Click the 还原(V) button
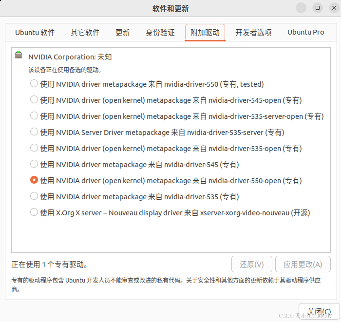The height and width of the screenshot is (322, 341). tap(252, 264)
